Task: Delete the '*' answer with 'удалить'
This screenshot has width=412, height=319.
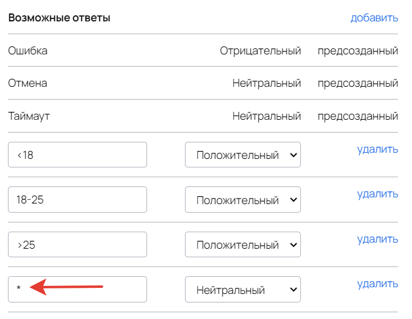Action: 377,284
